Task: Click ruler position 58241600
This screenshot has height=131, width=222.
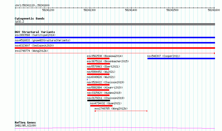Action: (x=214, y=10)
